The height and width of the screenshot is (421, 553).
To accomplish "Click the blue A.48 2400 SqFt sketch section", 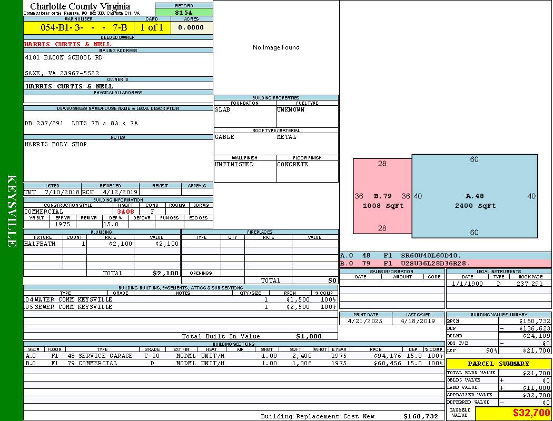I will pyautogui.click(x=475, y=201).
